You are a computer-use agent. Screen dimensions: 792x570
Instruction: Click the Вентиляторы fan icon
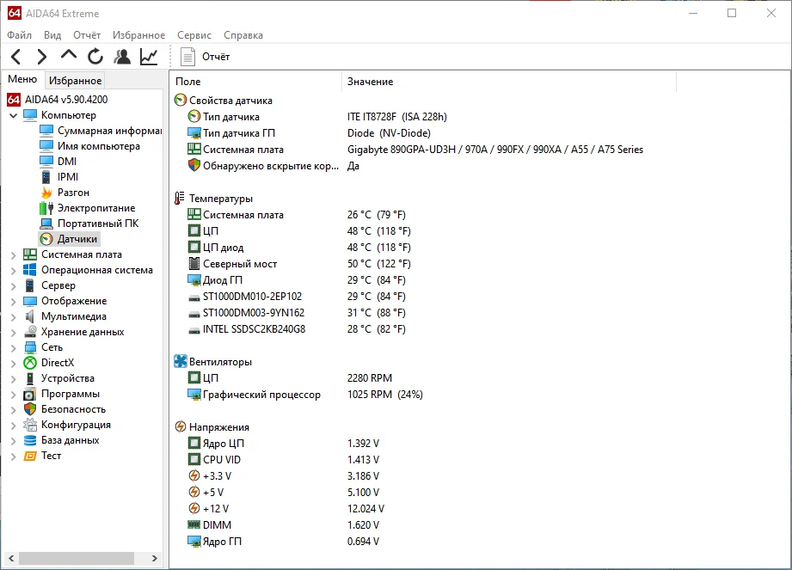point(181,361)
